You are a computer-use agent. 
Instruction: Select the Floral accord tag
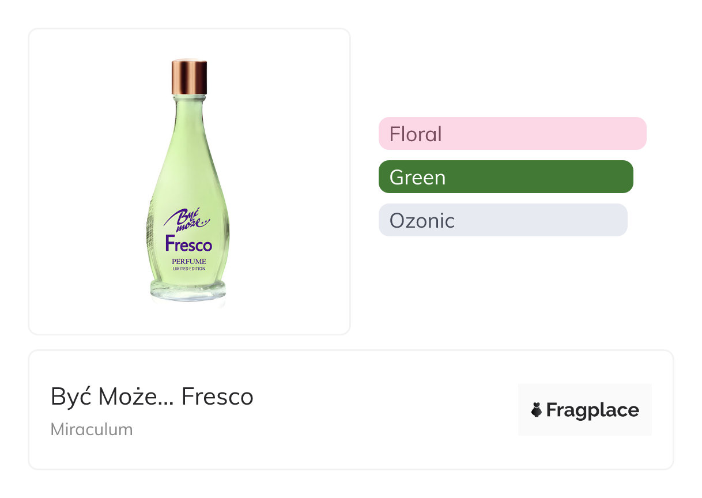(x=512, y=134)
